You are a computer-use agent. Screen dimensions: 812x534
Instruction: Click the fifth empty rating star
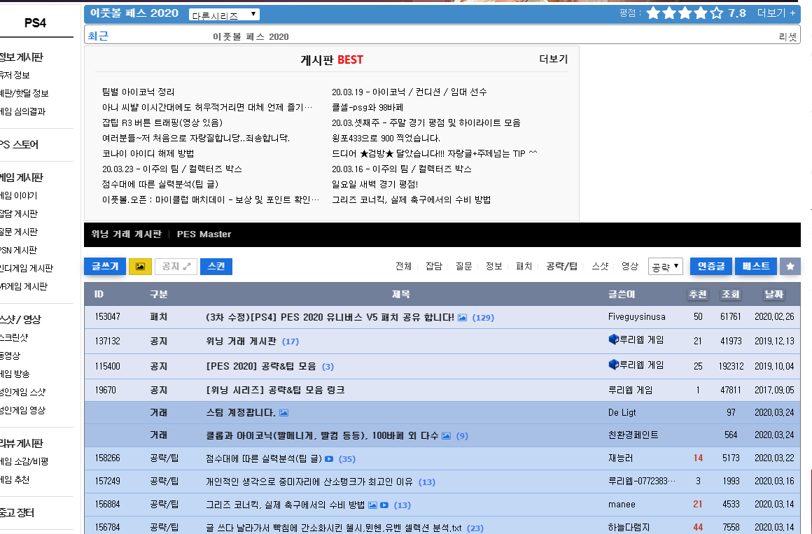[x=717, y=13]
